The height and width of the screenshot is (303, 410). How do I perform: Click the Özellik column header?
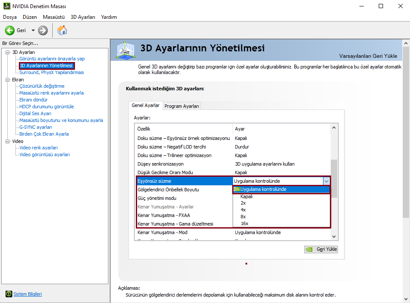183,129
